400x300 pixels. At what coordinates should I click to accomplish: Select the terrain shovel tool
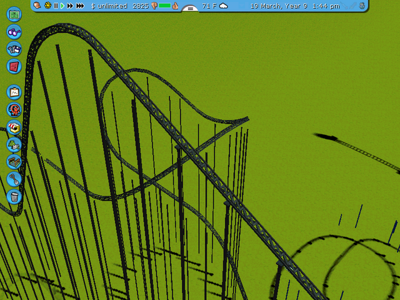coord(14,179)
